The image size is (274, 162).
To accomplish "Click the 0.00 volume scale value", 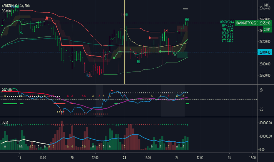I will click(262, 150).
